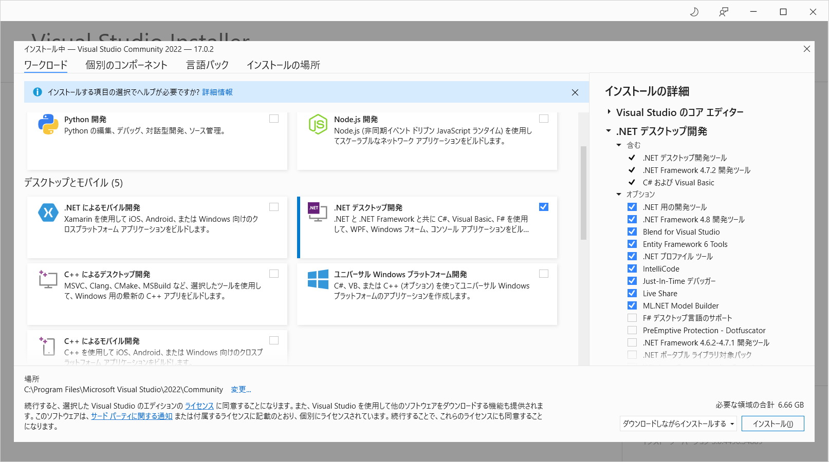Collapse the .NET デスクトップ開発 details section
The height and width of the screenshot is (462, 829).
point(609,131)
